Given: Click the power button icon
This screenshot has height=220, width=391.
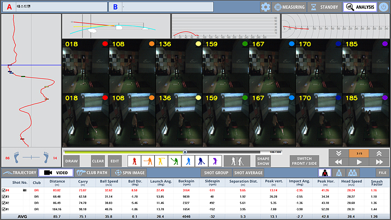Looking at the screenshot, I should coord(384,7).
